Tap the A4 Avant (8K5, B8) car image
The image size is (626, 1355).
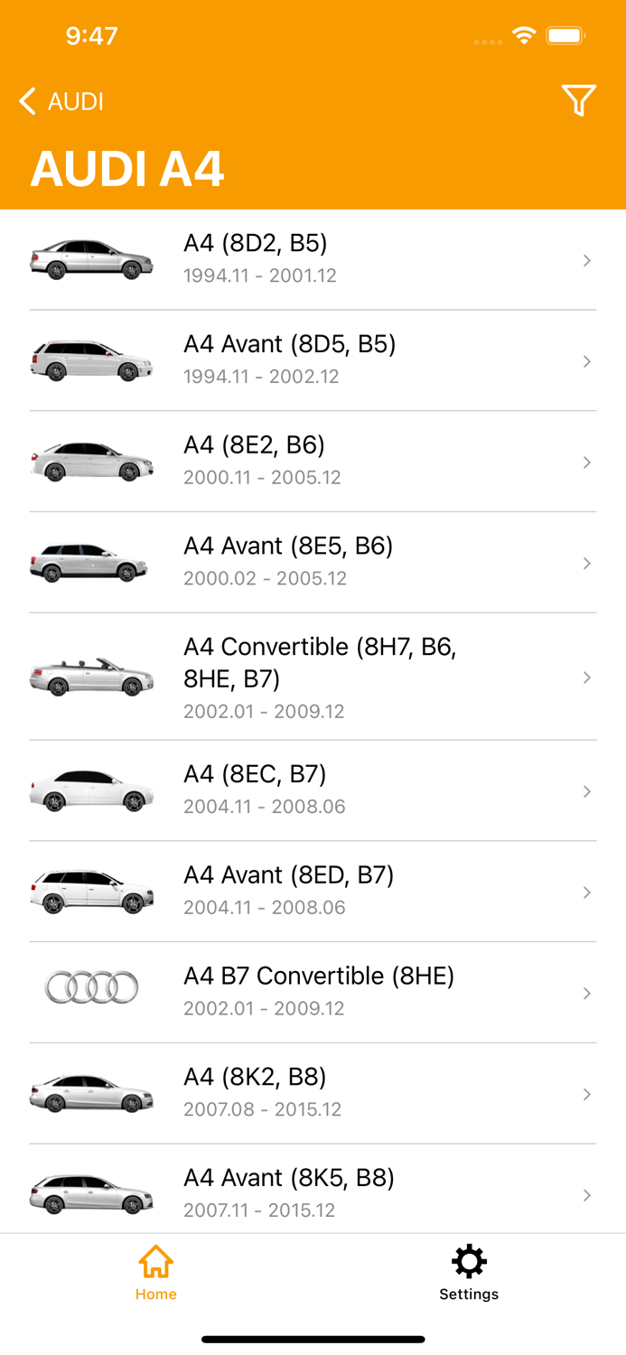click(91, 1194)
